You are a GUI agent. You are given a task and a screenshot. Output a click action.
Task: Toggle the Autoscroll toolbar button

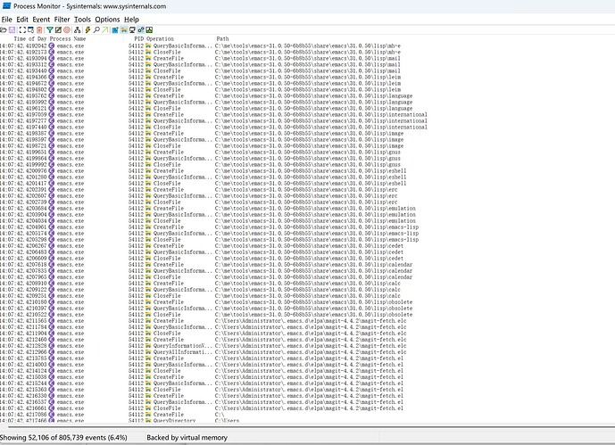[x=30, y=29]
